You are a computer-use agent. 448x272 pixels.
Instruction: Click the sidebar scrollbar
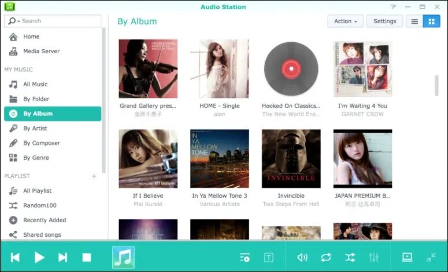pos(103,100)
